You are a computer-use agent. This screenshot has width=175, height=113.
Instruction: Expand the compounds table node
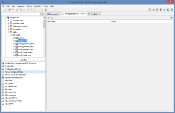tap(14, 41)
